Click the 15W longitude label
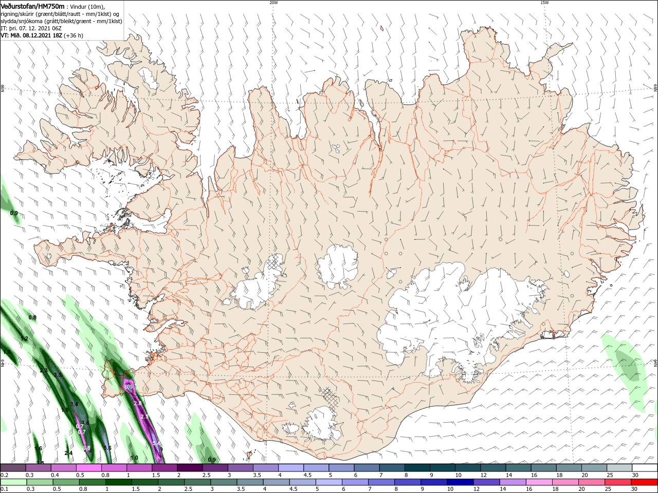 pos(544,3)
